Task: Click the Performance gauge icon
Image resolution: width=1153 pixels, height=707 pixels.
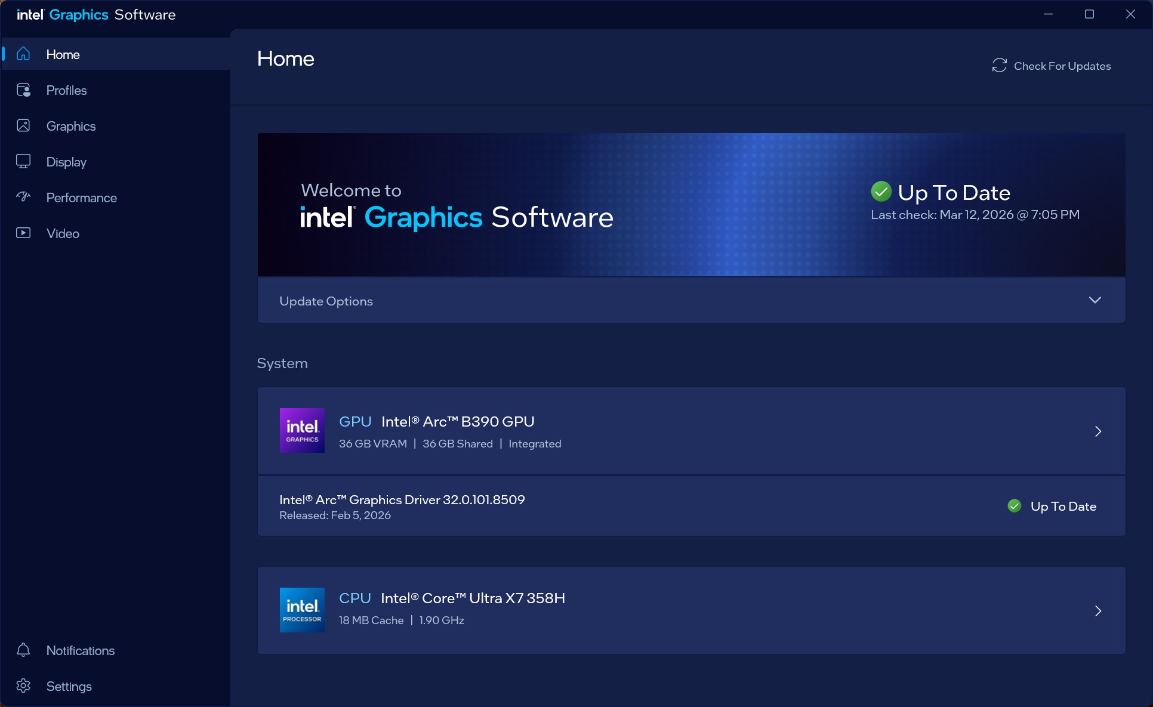Action: [x=23, y=197]
